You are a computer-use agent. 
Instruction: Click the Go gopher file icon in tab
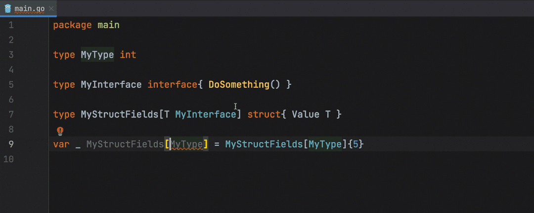pos(8,8)
